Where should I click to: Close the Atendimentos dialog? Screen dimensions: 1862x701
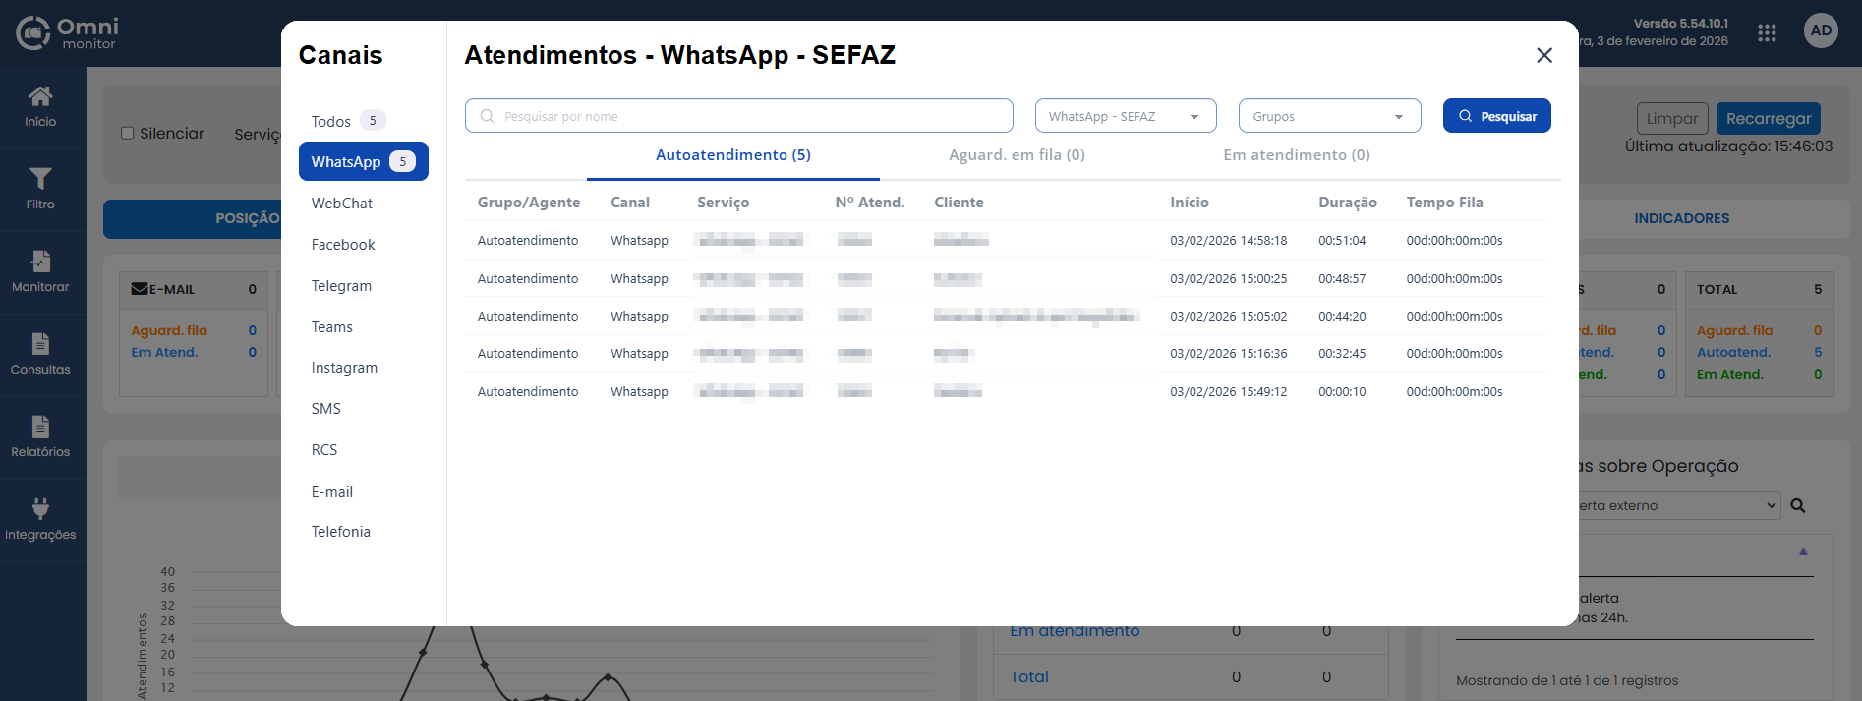coord(1544,56)
